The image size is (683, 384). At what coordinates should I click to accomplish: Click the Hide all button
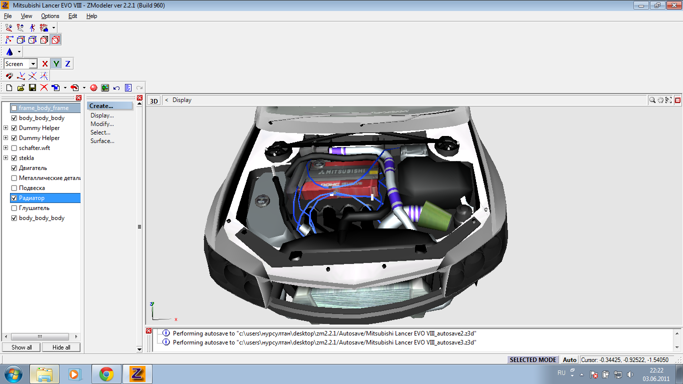point(61,347)
